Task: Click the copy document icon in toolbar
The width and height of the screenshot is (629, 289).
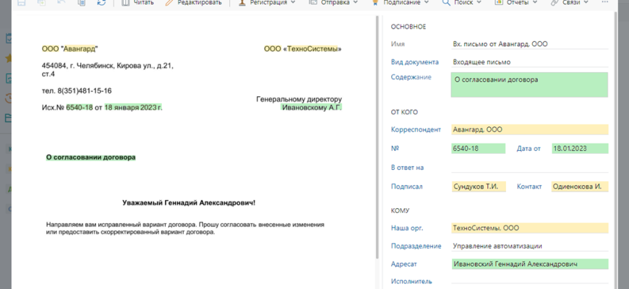Action: (x=80, y=3)
